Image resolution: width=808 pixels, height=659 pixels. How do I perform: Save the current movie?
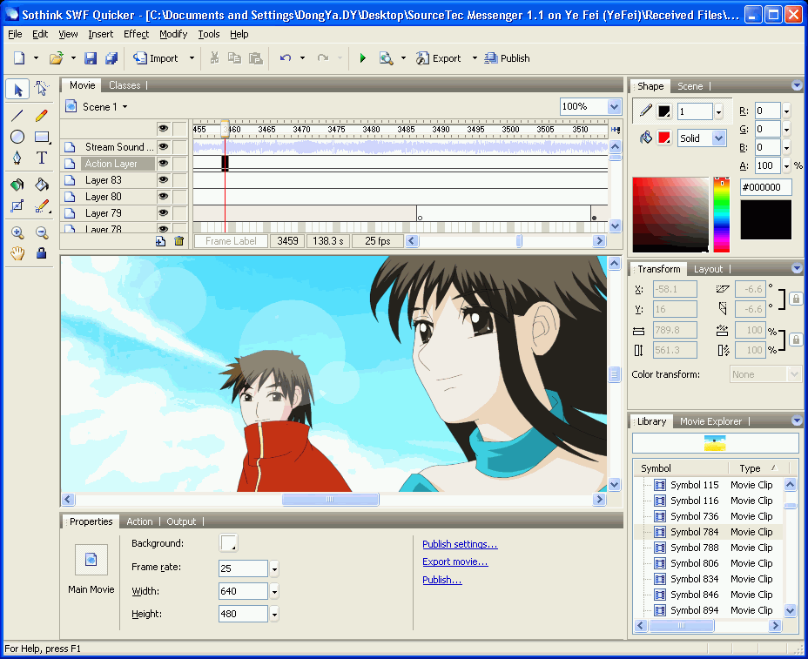tap(91, 58)
